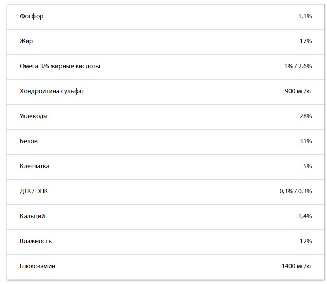
Task: Click the 31% protein value
Action: click(x=306, y=141)
